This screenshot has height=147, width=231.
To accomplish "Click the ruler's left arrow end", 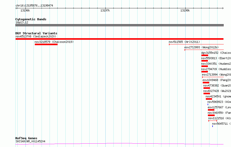I will pos(16,8).
